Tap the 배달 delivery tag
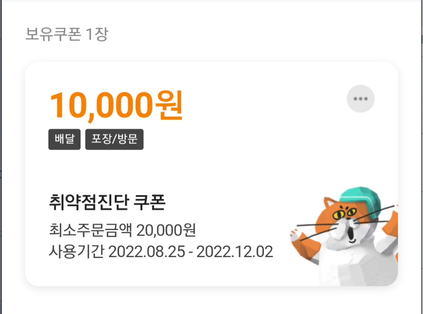 [x=64, y=139]
